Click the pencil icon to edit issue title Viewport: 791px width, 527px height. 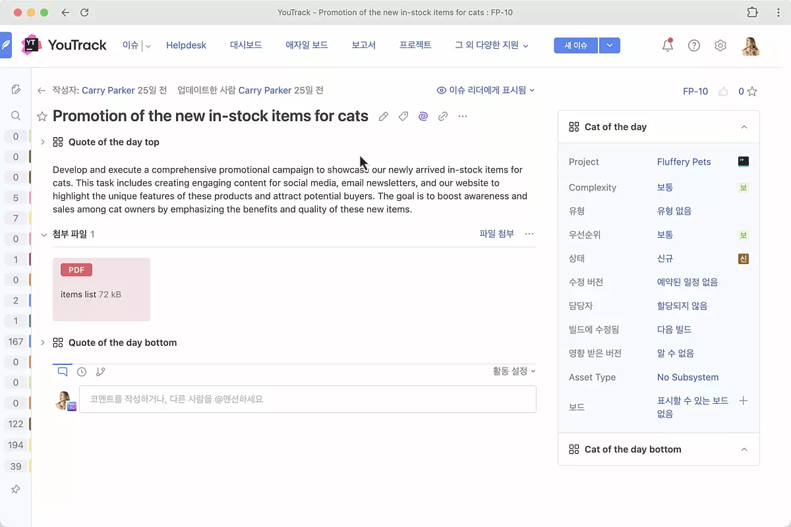(383, 117)
